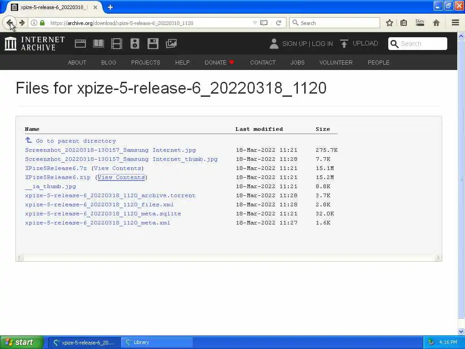The image size is (465, 349).
Task: Switch to Library window in taskbar
Action: click(x=158, y=342)
